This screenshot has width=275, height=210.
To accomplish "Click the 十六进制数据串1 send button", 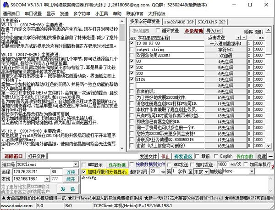I will (225, 44).
